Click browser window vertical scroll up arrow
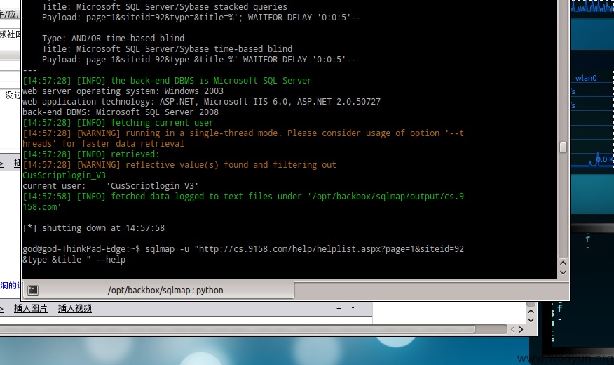The width and height of the screenshot is (614, 365). point(531,312)
